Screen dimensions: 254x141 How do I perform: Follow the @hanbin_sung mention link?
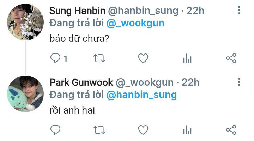point(141,95)
